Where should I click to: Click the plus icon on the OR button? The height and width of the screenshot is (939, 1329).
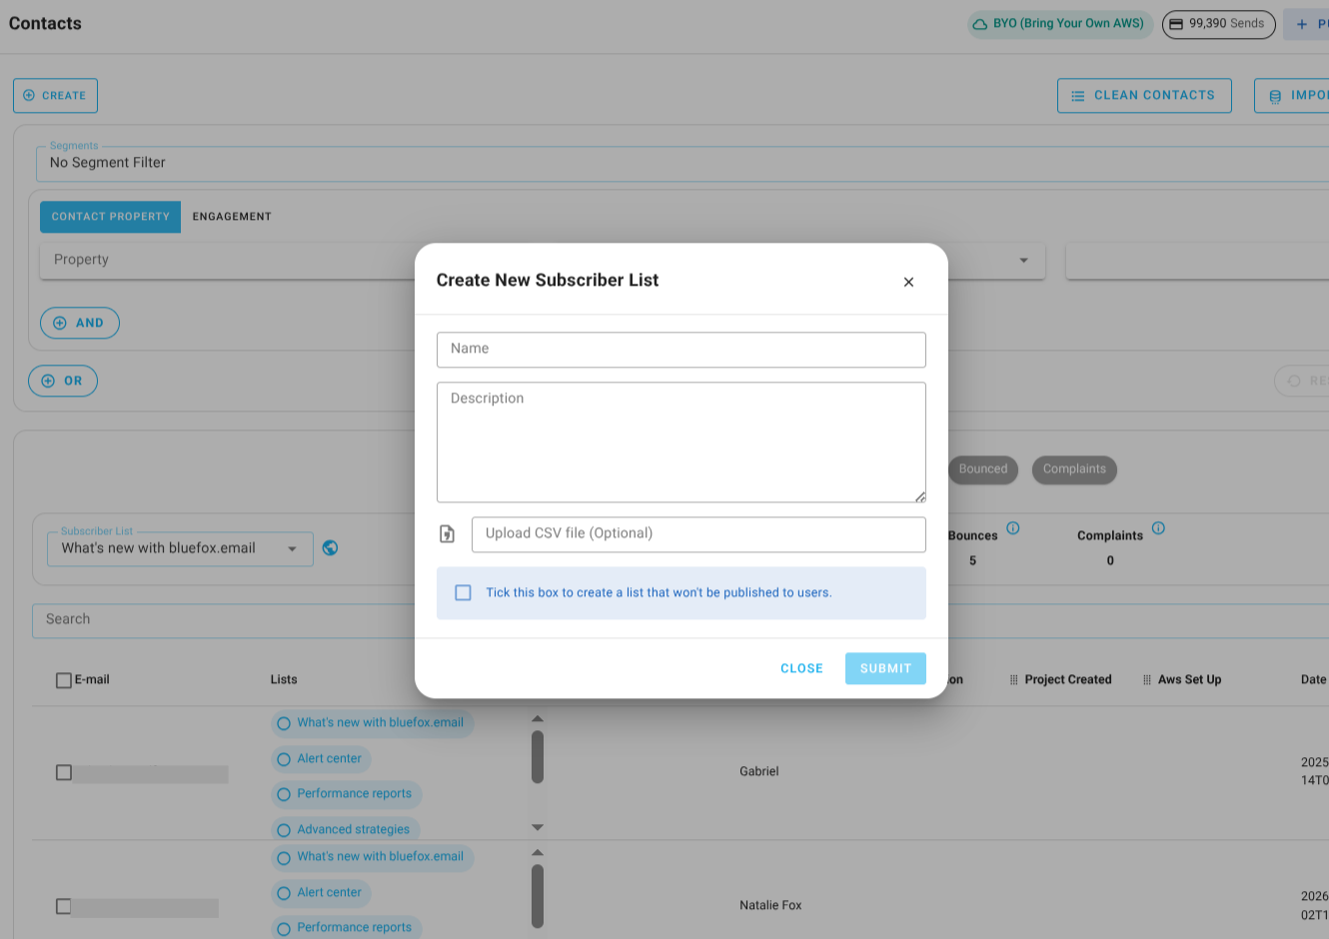(x=48, y=381)
